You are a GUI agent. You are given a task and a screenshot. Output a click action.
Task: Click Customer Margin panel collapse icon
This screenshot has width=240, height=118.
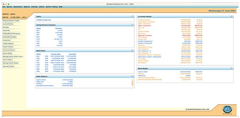[x=231, y=16]
